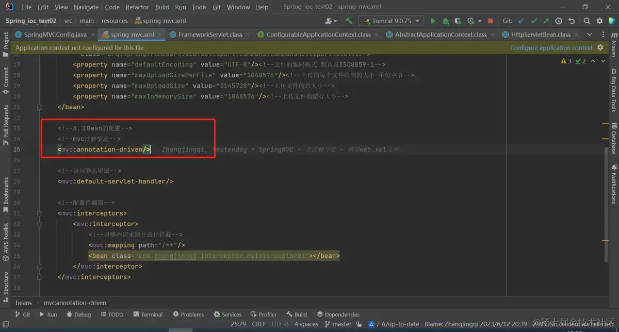Run with coverage shield icon
The width and height of the screenshot is (619, 332).
(x=458, y=21)
